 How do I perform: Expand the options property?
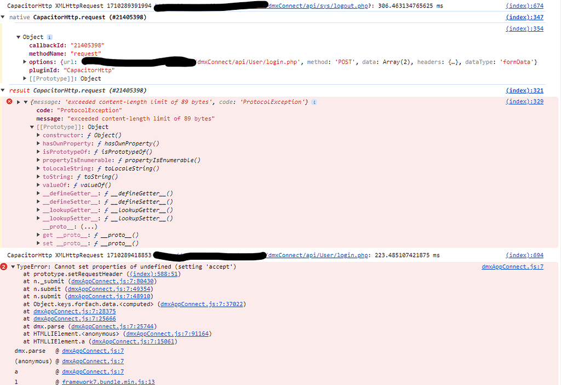tap(25, 62)
